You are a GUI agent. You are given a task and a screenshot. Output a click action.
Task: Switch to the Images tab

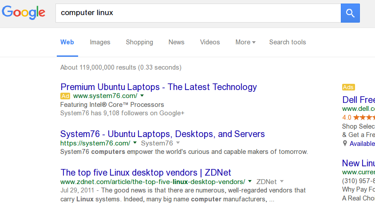click(x=100, y=42)
